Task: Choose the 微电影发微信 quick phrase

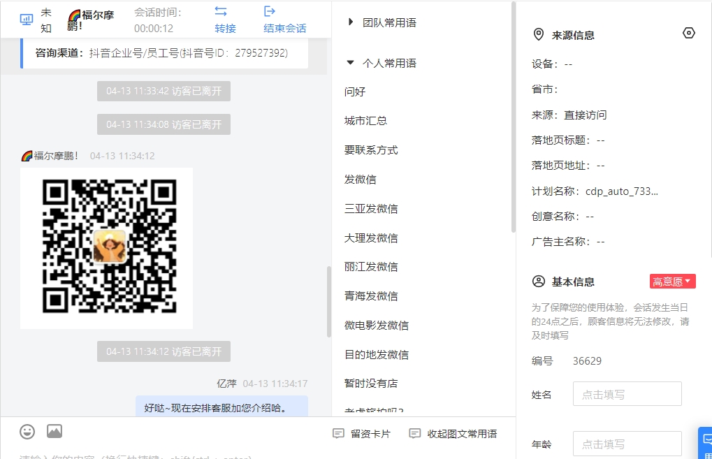Action: click(x=377, y=325)
